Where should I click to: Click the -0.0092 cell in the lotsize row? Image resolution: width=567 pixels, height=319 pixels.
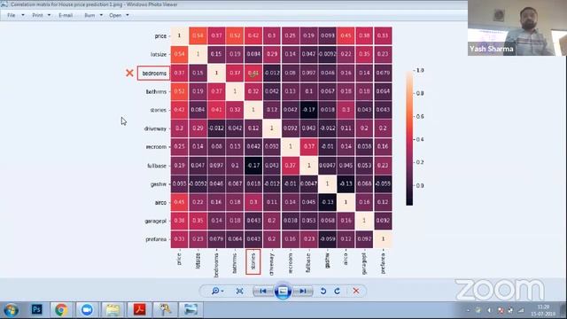pyautogui.click(x=327, y=54)
